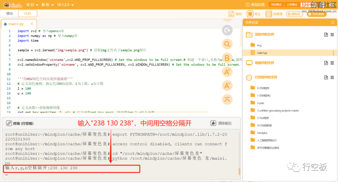Click the 意见反馈 feedback link
The width and height of the screenshot is (338, 182).
[255, 5]
